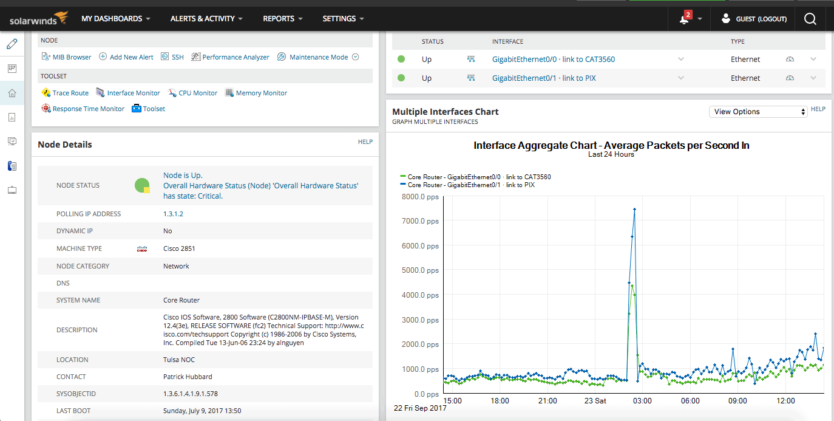This screenshot has width=834, height=421.
Task: Click the node status pie icon
Action: [142, 185]
